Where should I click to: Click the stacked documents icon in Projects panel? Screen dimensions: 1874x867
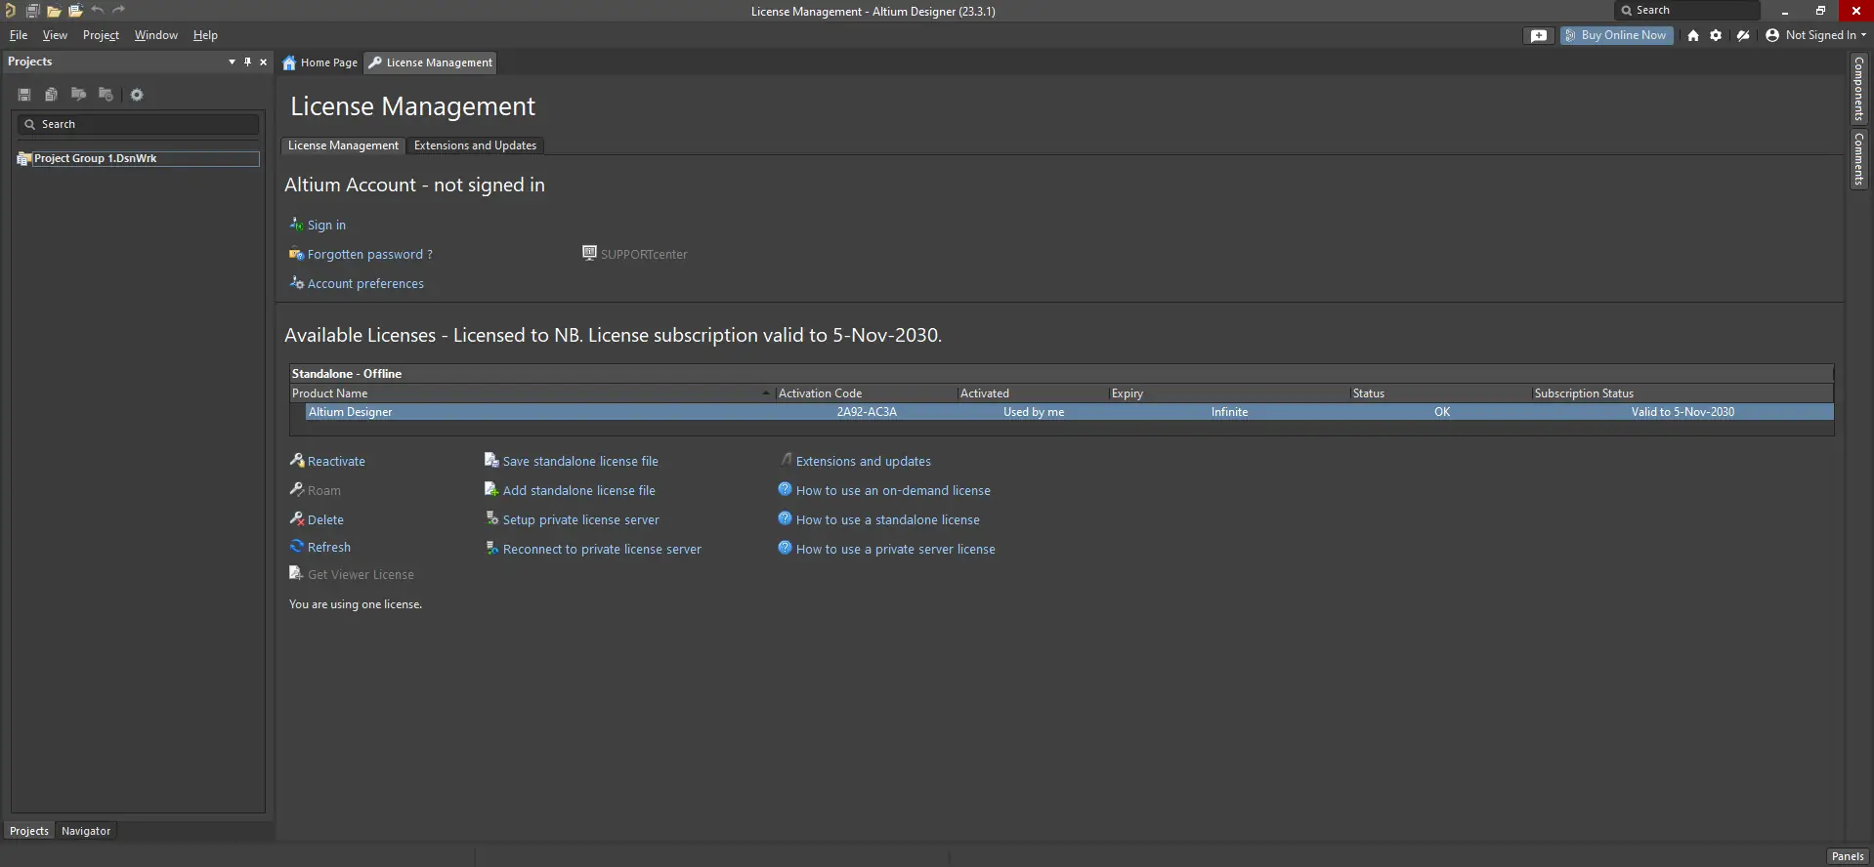pos(51,95)
